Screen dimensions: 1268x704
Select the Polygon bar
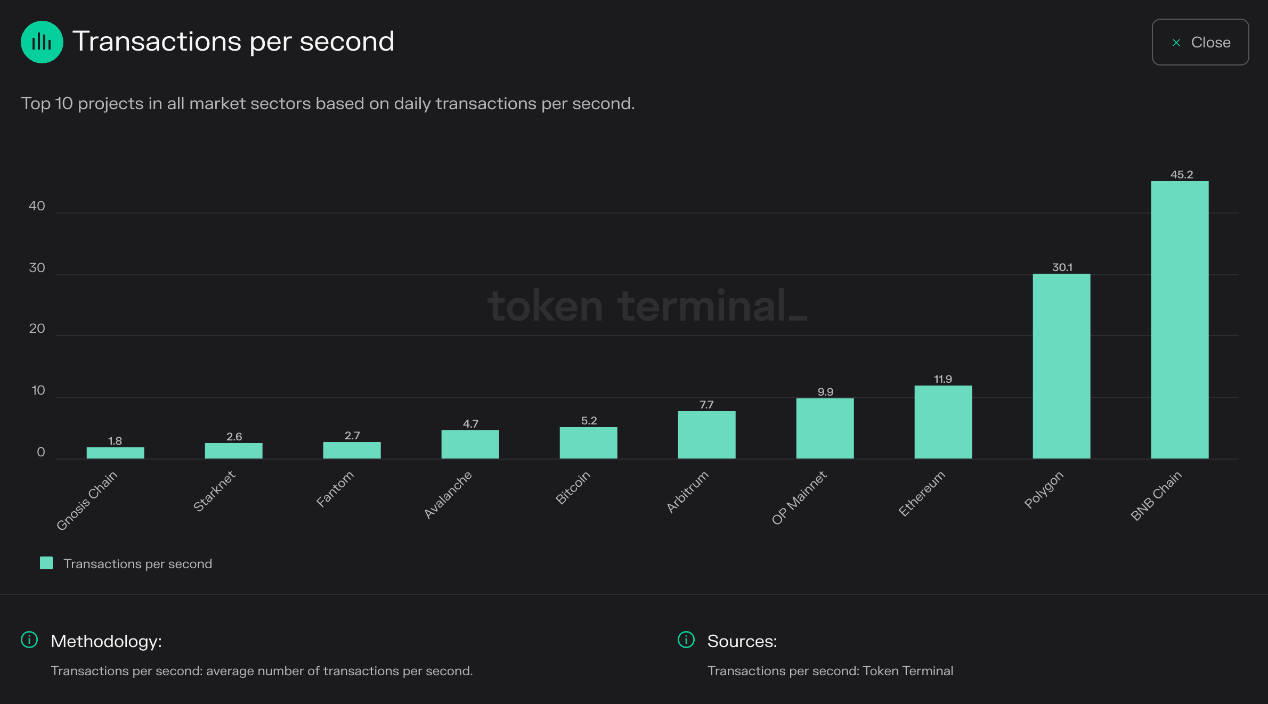coord(1061,366)
